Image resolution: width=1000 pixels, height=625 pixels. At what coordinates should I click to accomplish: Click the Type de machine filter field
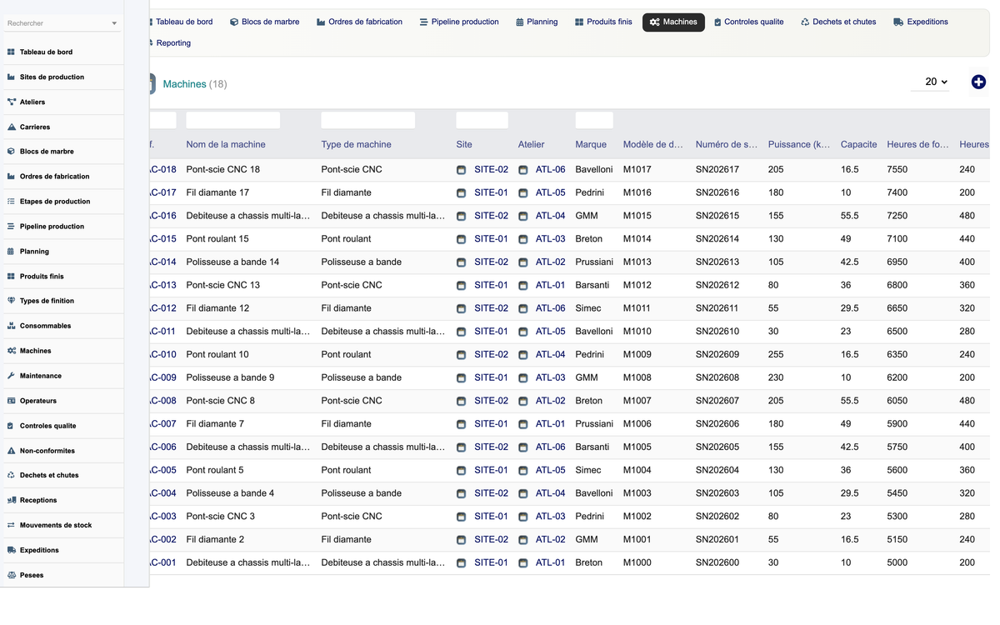click(368, 120)
